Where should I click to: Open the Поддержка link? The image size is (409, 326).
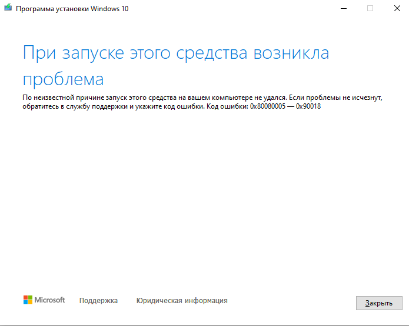point(98,301)
